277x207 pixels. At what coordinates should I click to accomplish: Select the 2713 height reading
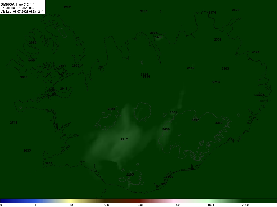coord(216,82)
